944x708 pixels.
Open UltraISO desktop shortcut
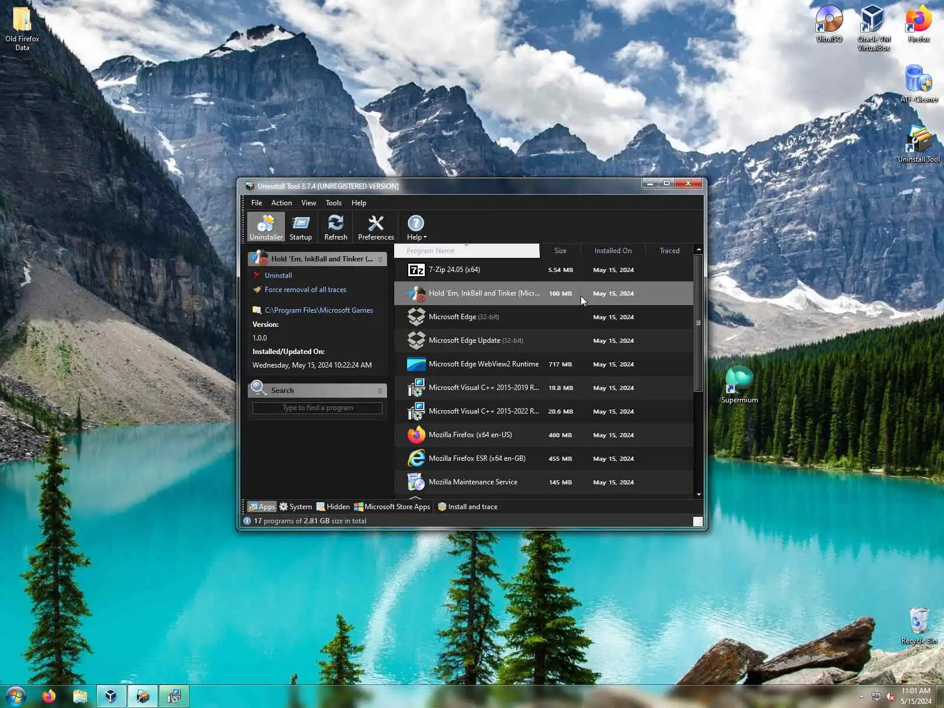click(829, 24)
